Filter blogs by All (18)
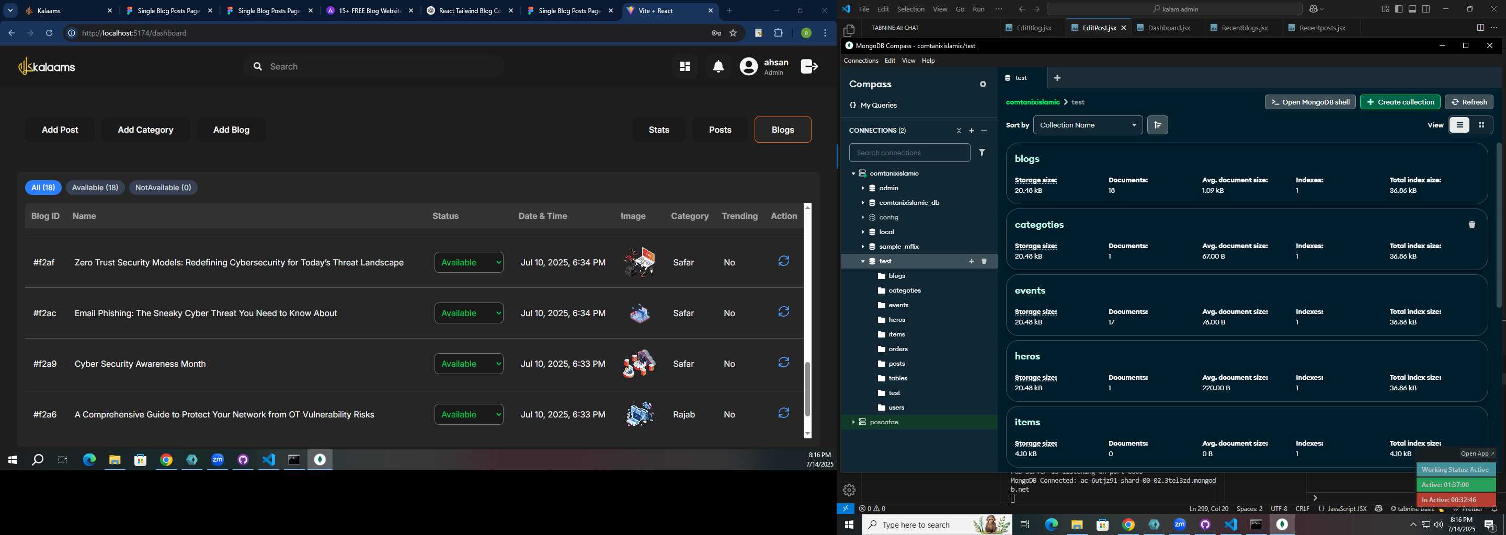This screenshot has width=1506, height=535. coord(43,188)
